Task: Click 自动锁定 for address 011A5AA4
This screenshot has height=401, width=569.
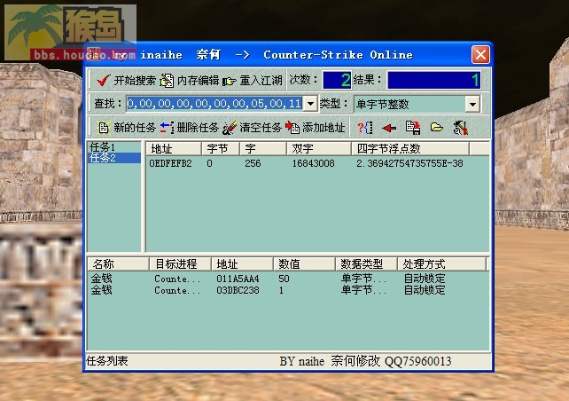Action: [425, 279]
